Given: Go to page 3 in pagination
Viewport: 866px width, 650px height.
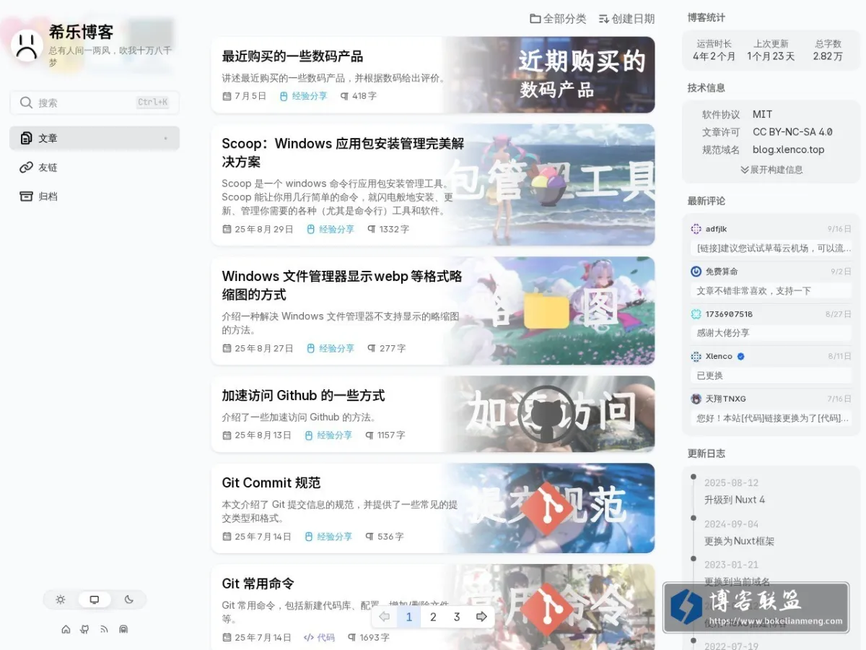Looking at the screenshot, I should click(x=457, y=617).
